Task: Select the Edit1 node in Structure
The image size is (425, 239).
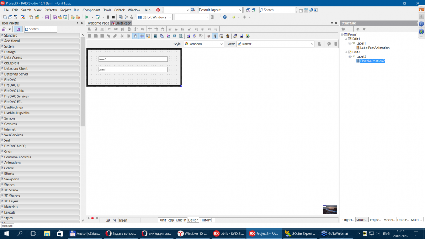Action: pos(356,39)
